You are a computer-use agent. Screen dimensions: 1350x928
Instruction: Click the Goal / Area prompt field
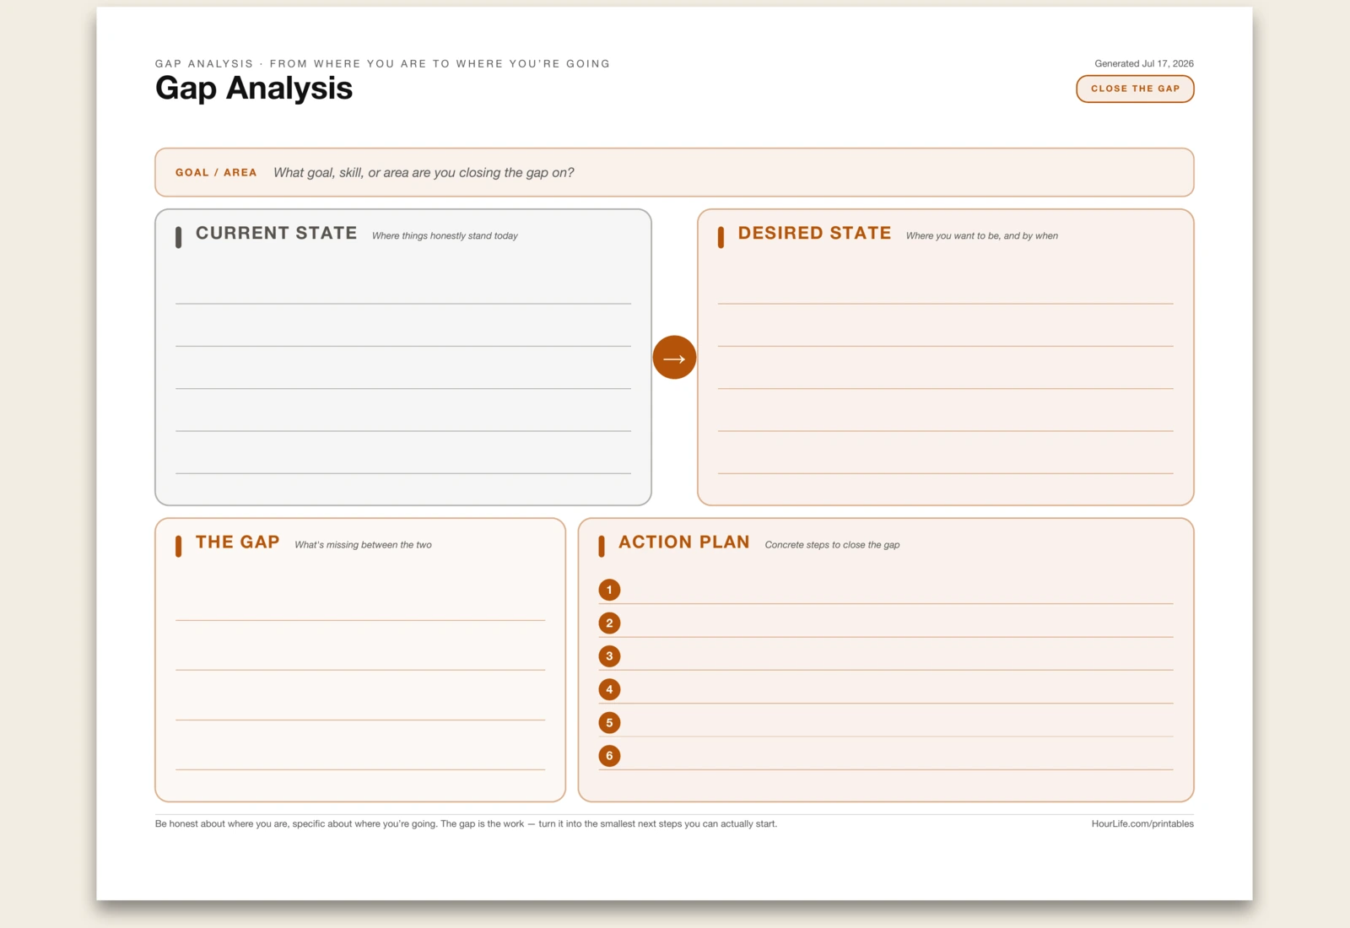click(x=674, y=172)
